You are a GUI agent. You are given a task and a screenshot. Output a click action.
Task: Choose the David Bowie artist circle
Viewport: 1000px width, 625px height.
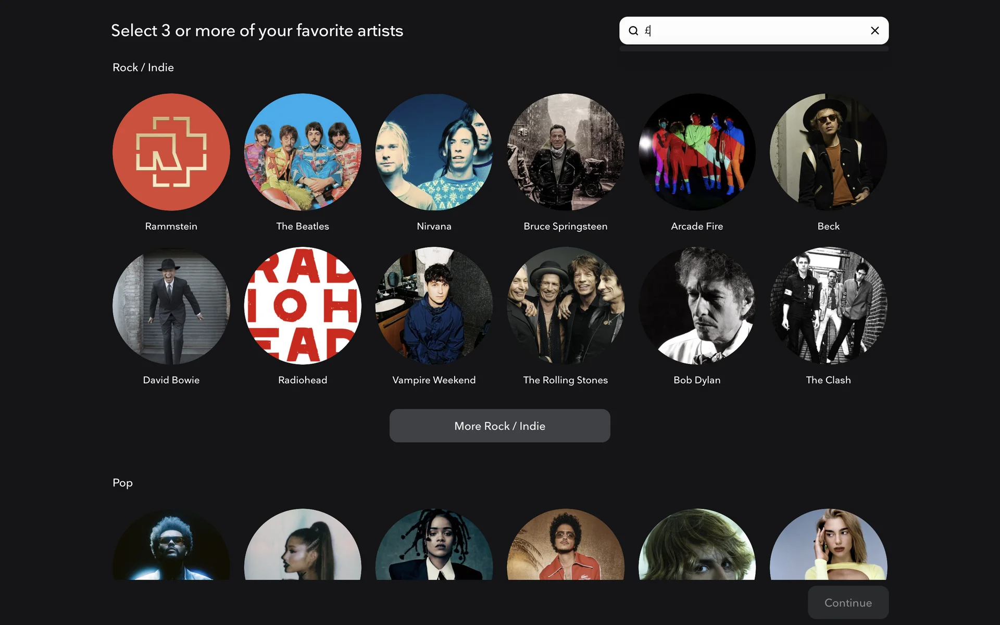point(171,306)
